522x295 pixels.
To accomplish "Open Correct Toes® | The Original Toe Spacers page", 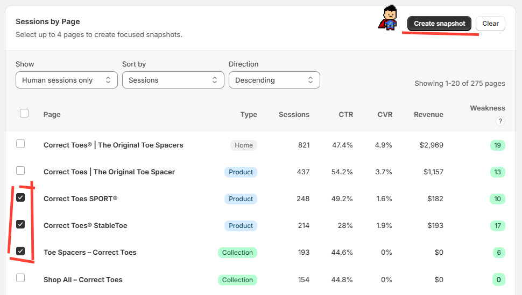I will point(113,145).
